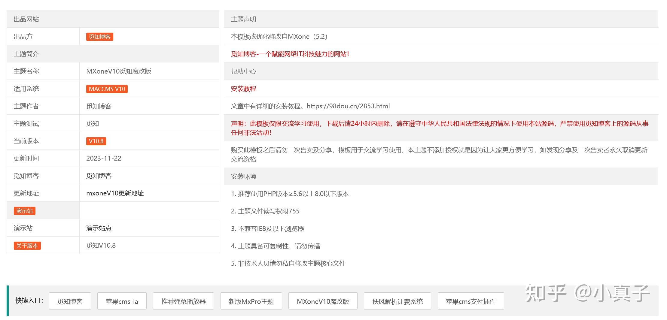
Task: Open the 推荐弹幕播放器 quick entry
Action: [x=183, y=301]
